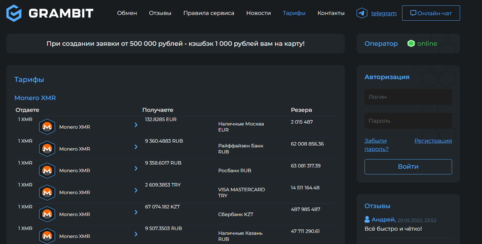Image resolution: width=482 pixels, height=244 pixels.
Task: Open the Онлайн-чат button
Action: click(x=431, y=13)
